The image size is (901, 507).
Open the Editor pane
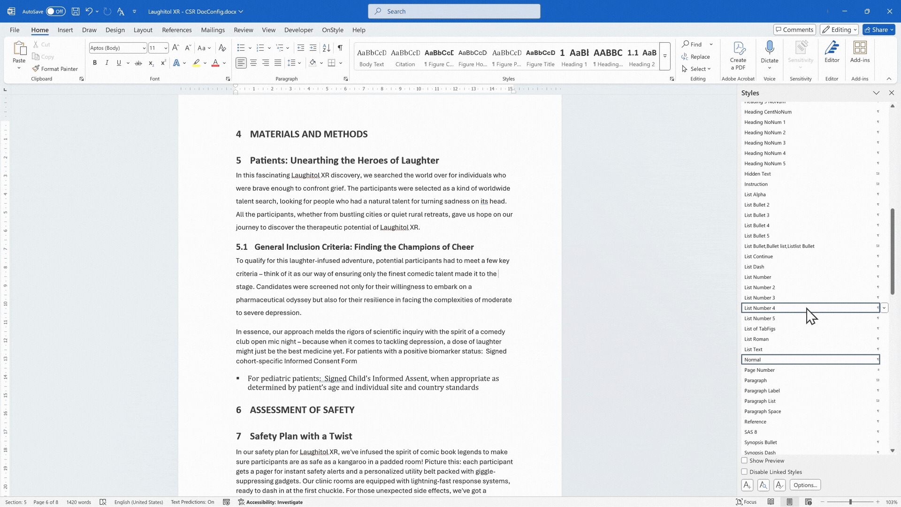pyautogui.click(x=832, y=52)
